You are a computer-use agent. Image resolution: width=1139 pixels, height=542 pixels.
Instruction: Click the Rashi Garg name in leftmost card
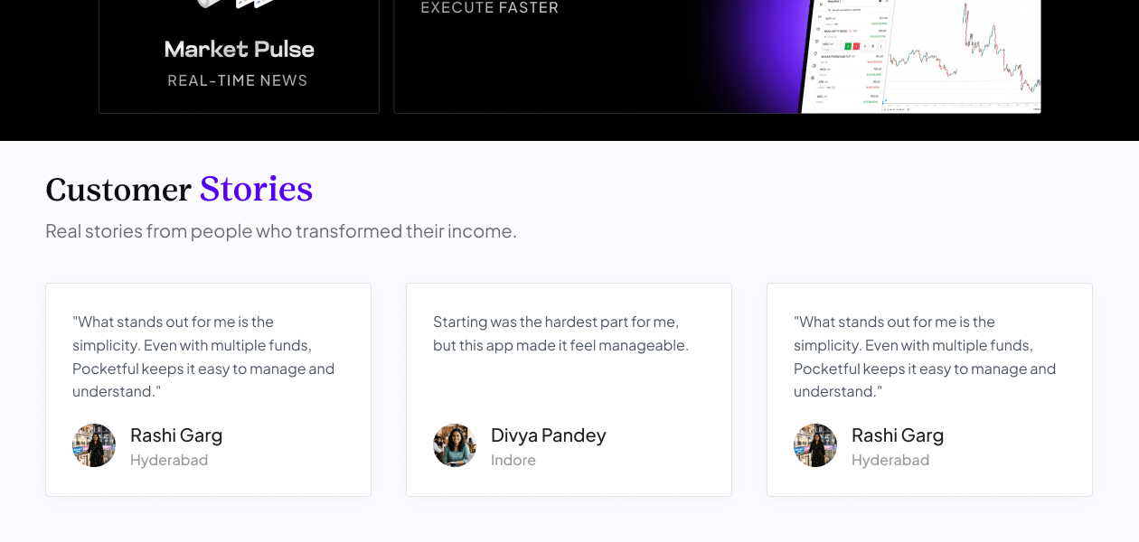tap(176, 435)
